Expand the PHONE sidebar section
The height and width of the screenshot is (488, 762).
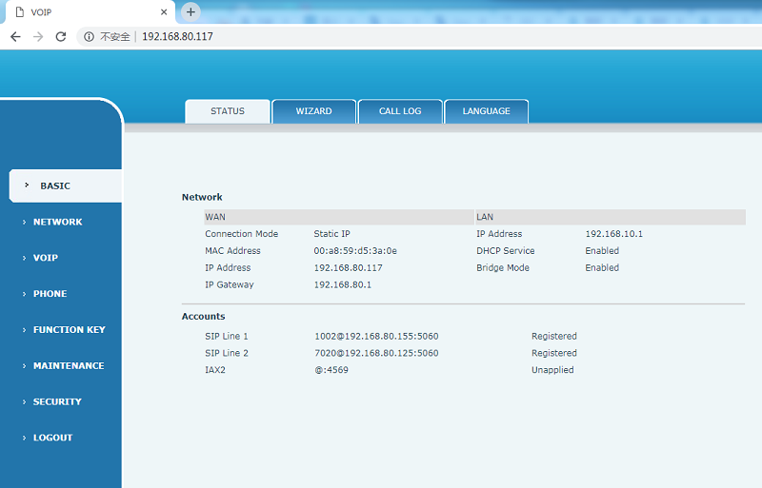pos(50,294)
